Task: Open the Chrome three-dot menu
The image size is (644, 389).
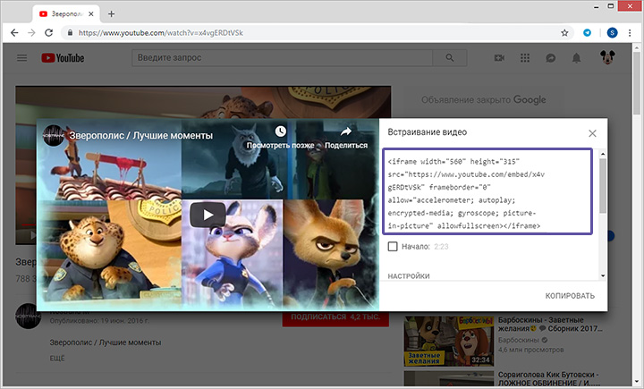Action: coord(630,33)
